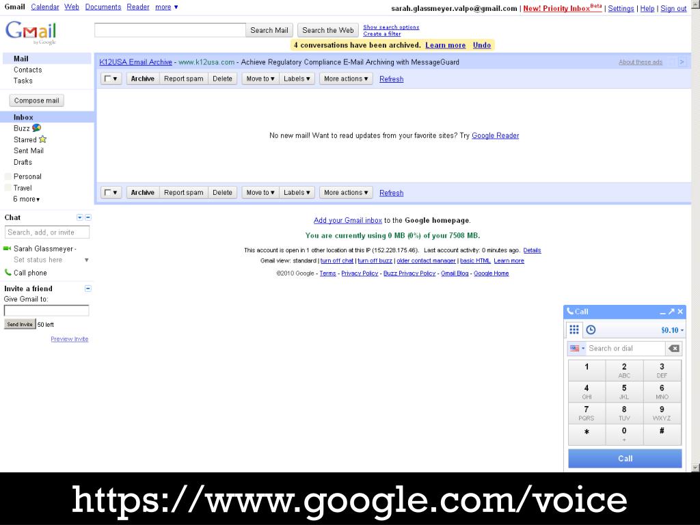Click the Buzz icon in sidebar
This screenshot has width=700, height=525.
coord(37,128)
